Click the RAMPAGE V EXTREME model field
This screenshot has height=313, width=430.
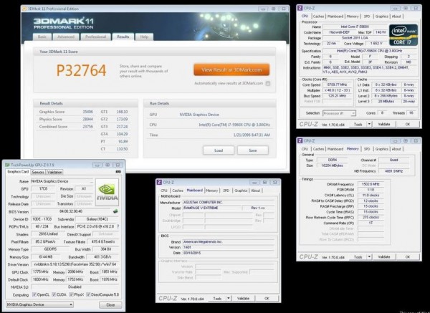click(x=211, y=208)
